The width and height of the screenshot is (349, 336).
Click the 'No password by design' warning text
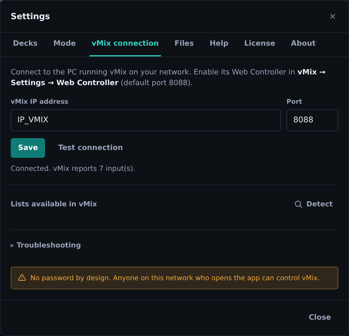(175, 278)
